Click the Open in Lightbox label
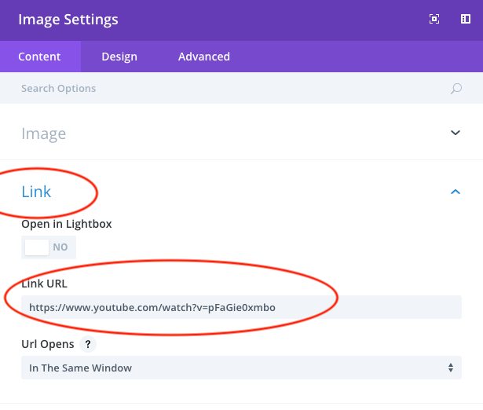483x410 pixels. 67,224
